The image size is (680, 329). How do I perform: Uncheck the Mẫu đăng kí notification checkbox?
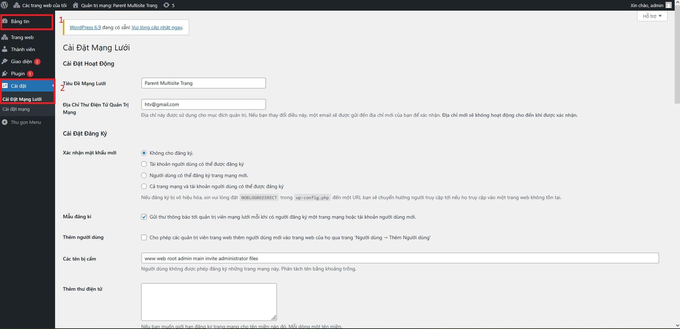[144, 217]
